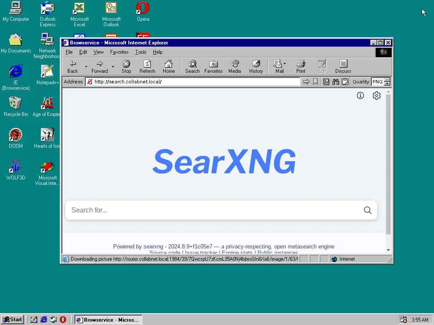Open the File menu
The width and height of the screenshot is (434, 325).
point(69,52)
